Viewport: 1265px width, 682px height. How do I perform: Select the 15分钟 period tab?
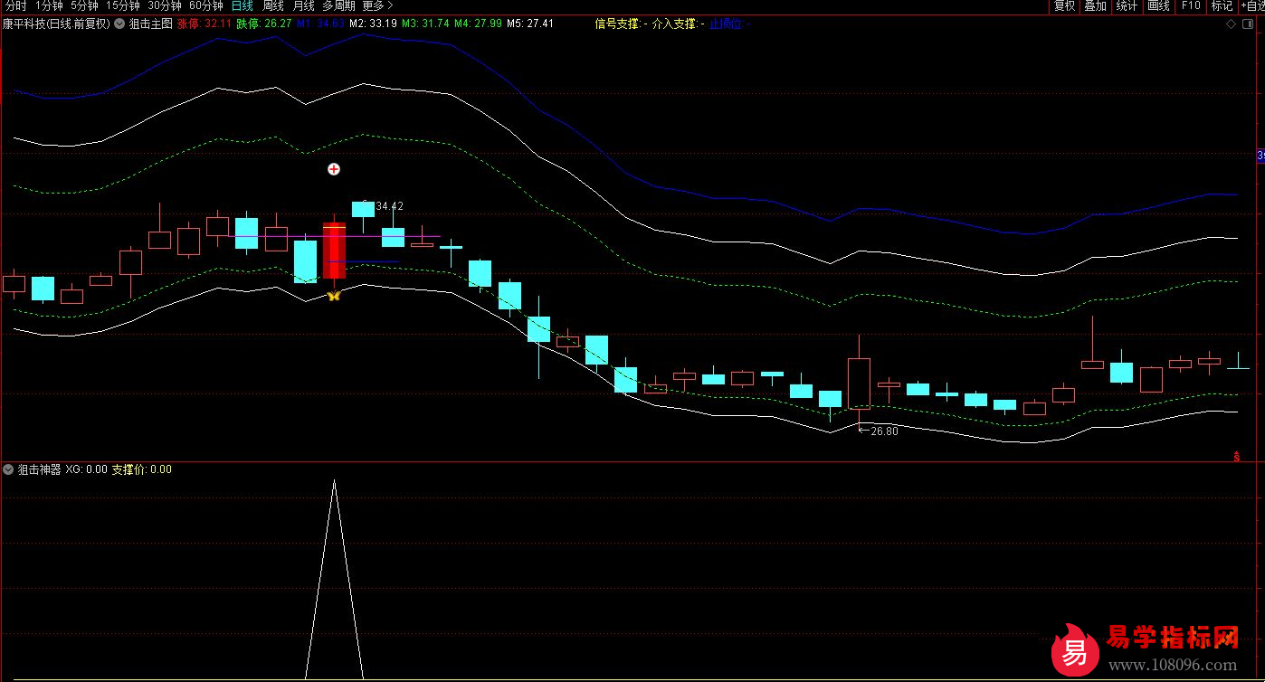[123, 5]
